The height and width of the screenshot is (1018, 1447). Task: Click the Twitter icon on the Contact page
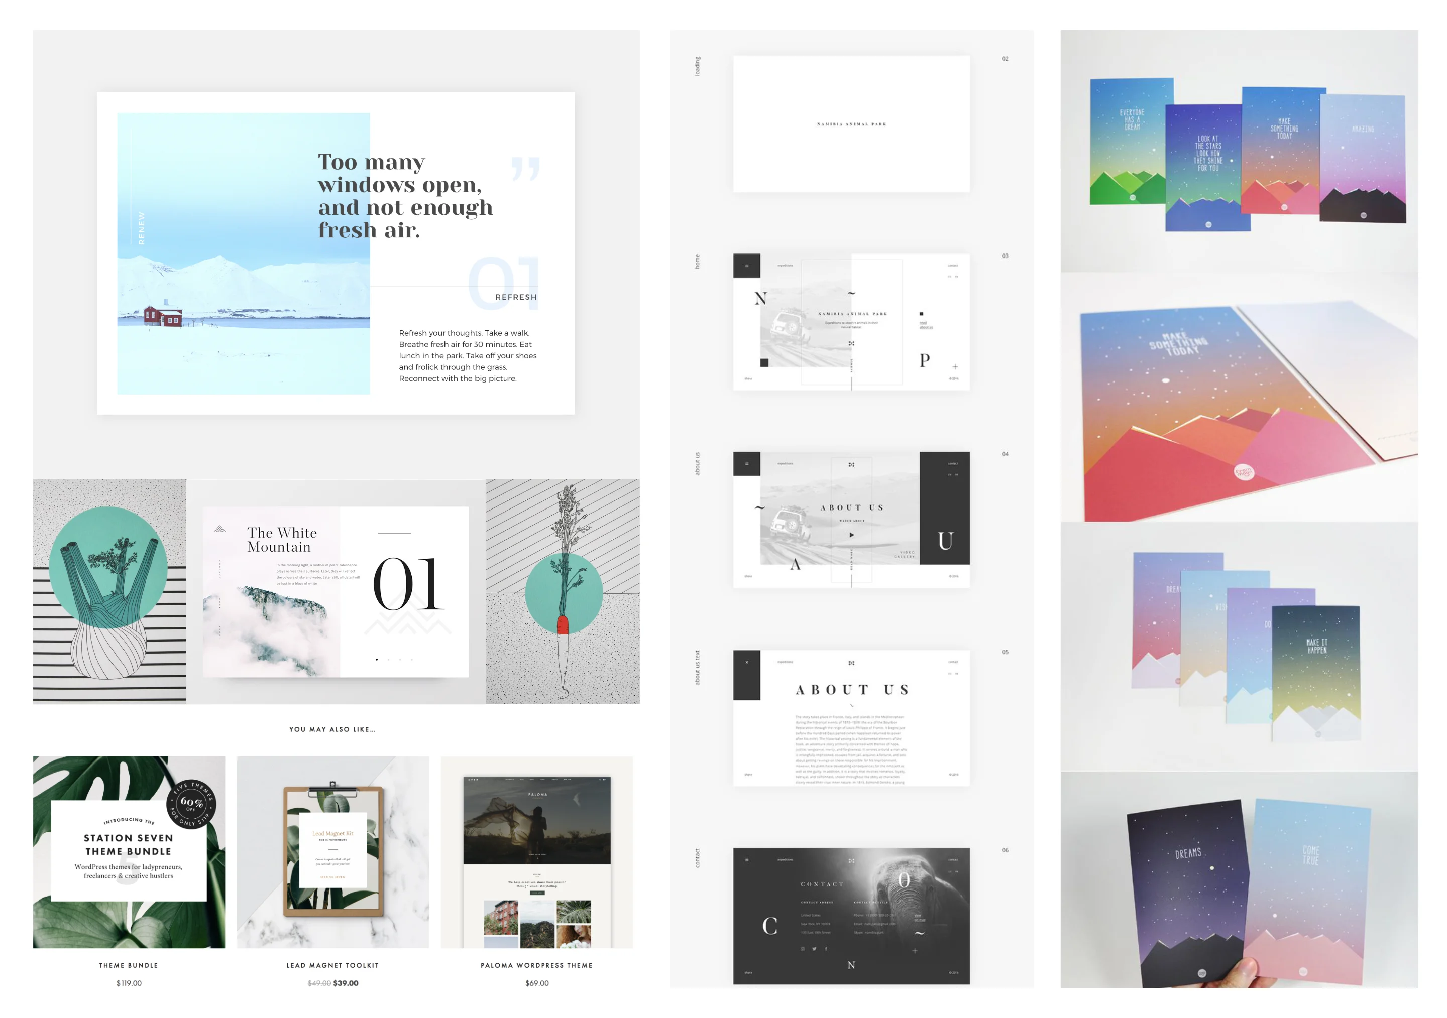pos(814,949)
